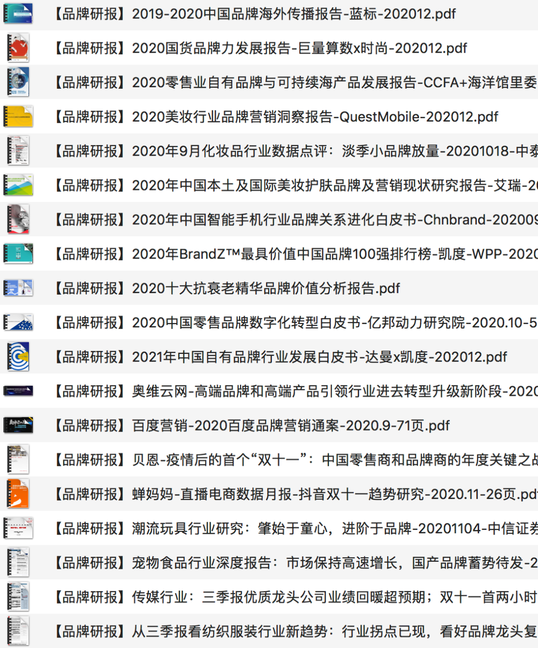Select file name 2020年中国智能手机行业品牌关系进化白皮书-Chnbrand
Screen dimensions: 538x648
pos(294,219)
